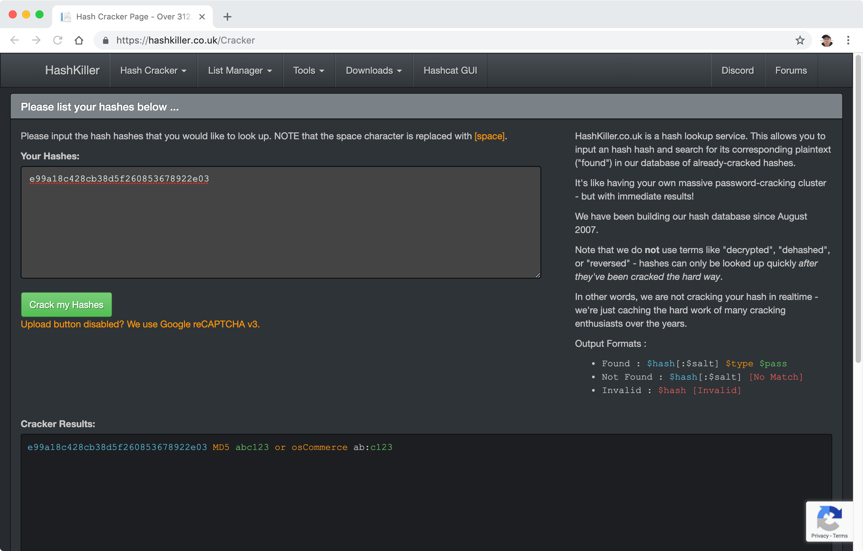Reload the page with the refresh icon

[x=58, y=40]
